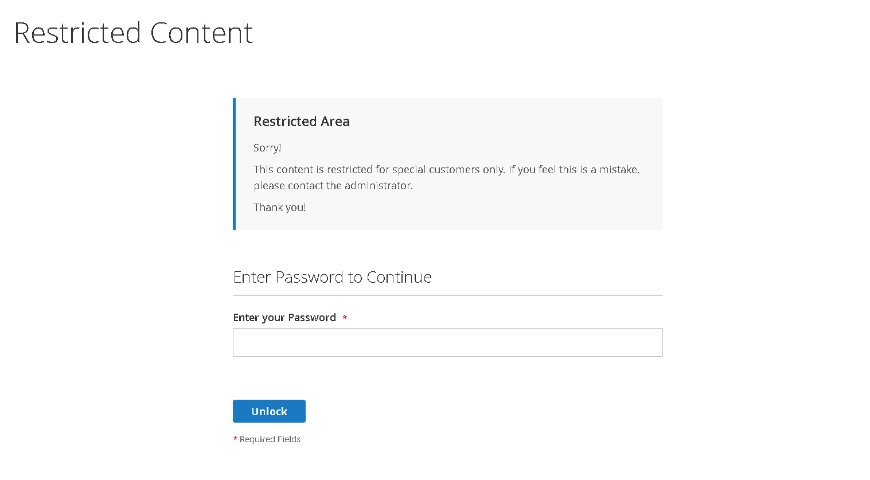Image resolution: width=870 pixels, height=480 pixels.
Task: Click the 'Enter Password to Continue' heading
Action: point(332,277)
